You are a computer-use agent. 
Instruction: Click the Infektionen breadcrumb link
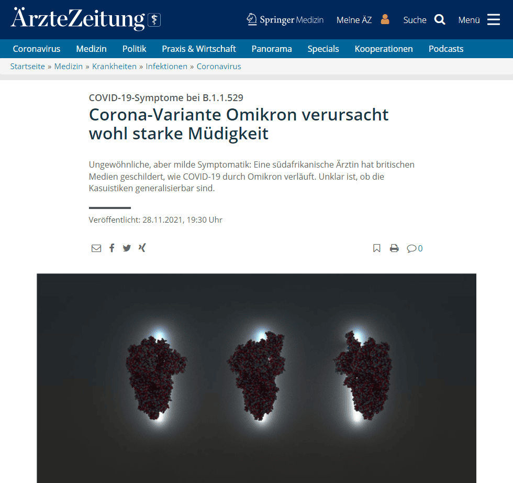coord(166,67)
